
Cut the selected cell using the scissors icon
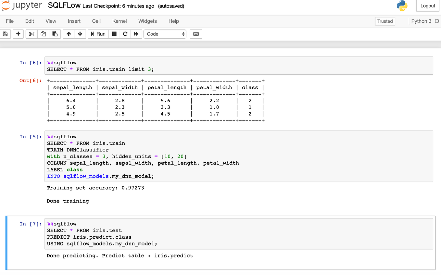coord(31,34)
